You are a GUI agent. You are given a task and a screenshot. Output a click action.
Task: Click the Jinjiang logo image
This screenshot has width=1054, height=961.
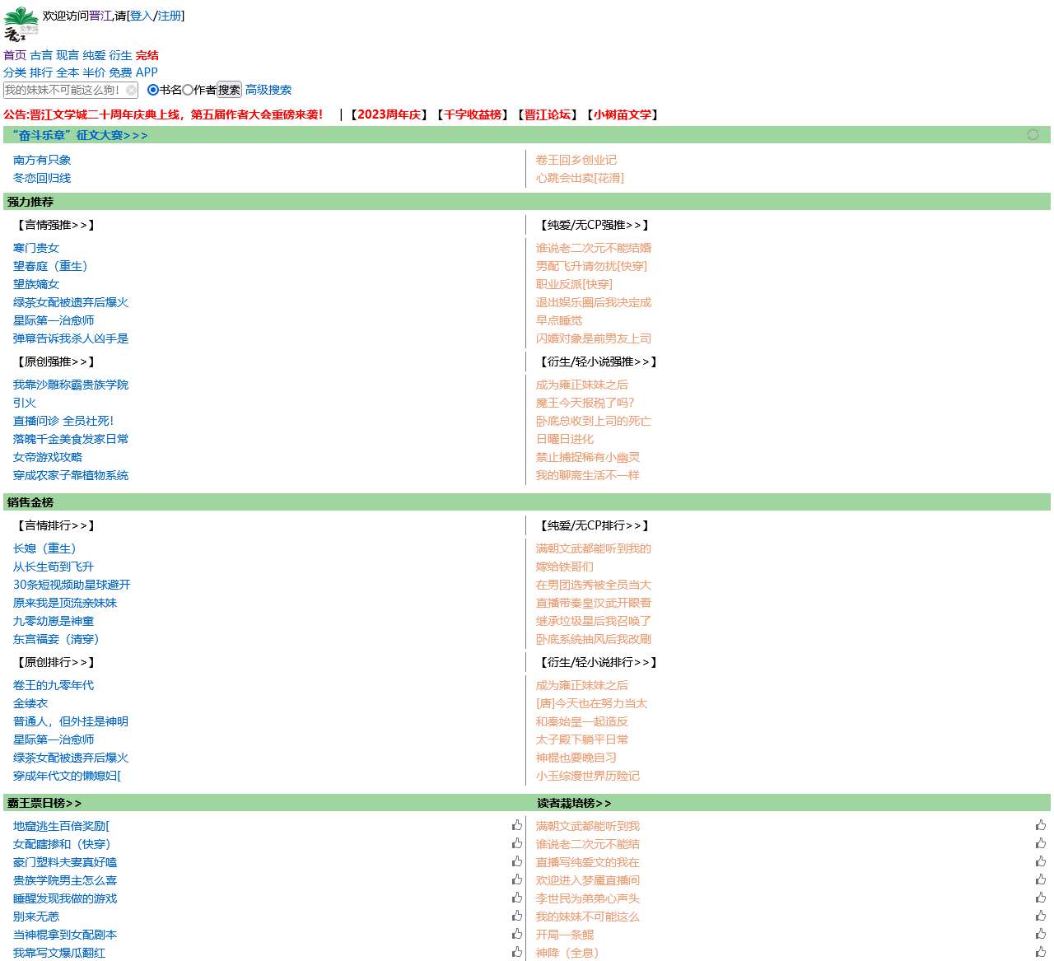coord(21,24)
